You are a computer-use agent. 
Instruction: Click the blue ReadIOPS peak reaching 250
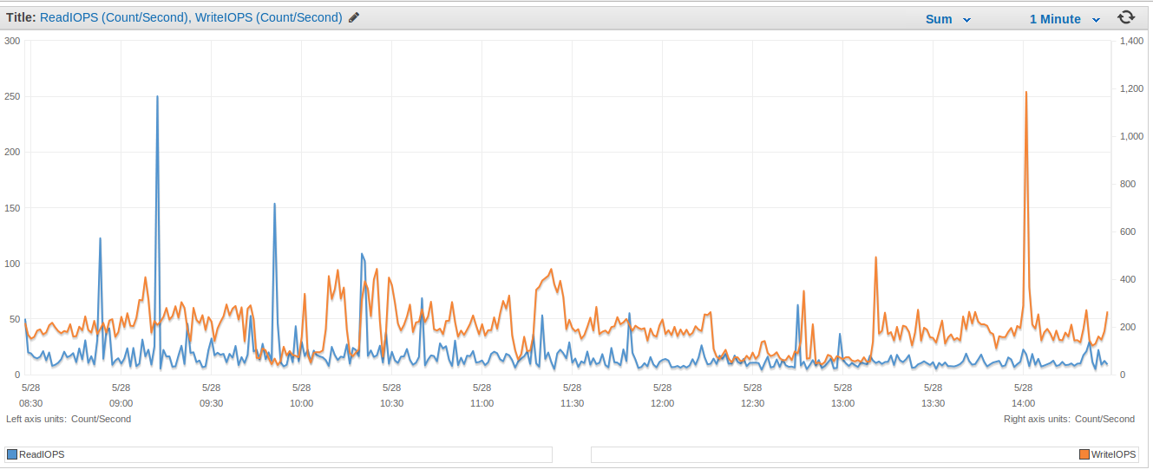tap(157, 97)
